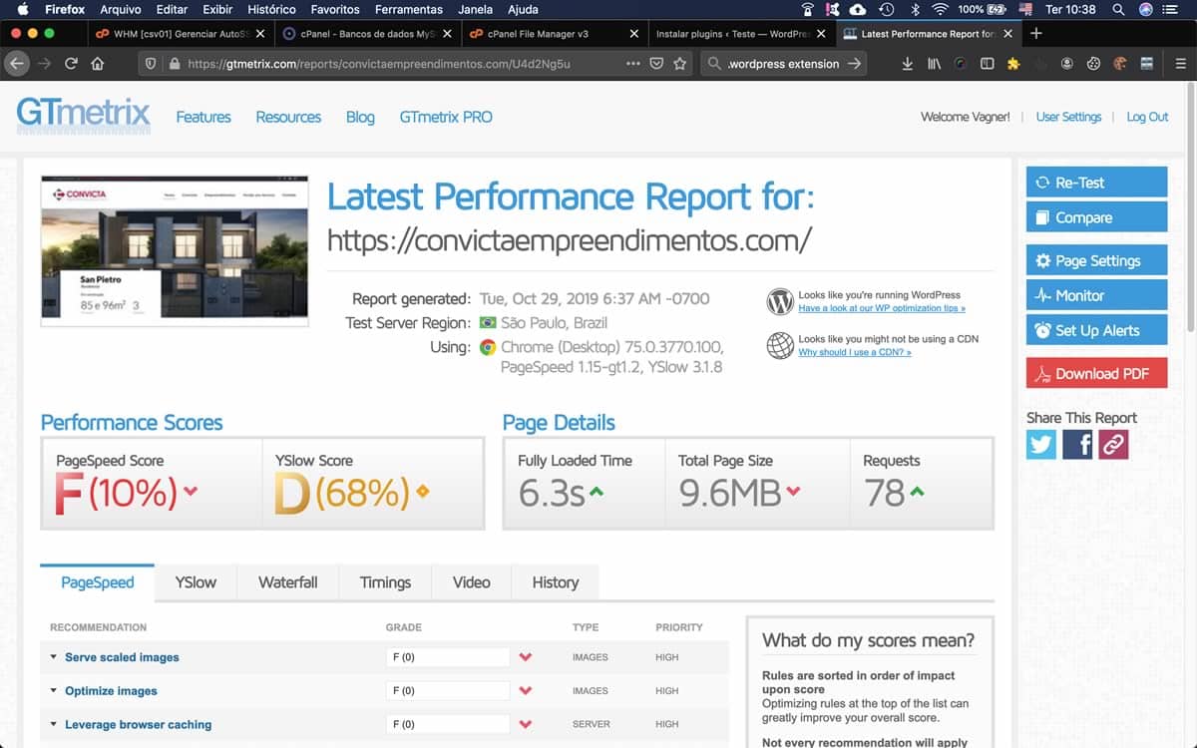Click the Spotlight search icon
The image size is (1197, 748).
pos(1119,9)
